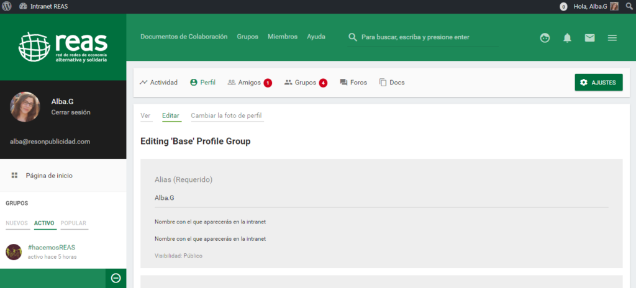Screen dimensions: 636x288
Task: Click the Alias input field
Action: 381,198
